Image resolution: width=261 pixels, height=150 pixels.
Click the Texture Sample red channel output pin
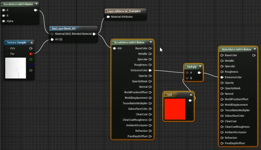point(31,54)
